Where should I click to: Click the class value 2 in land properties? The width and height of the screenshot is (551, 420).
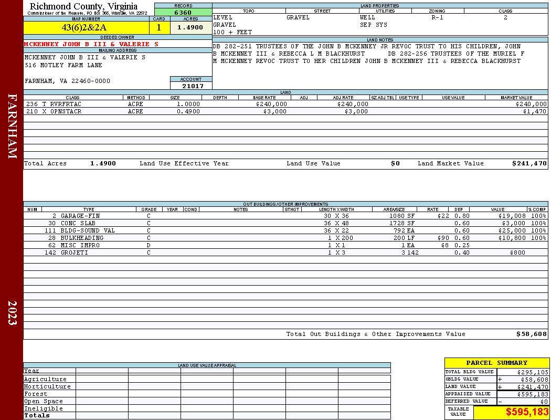(x=505, y=17)
